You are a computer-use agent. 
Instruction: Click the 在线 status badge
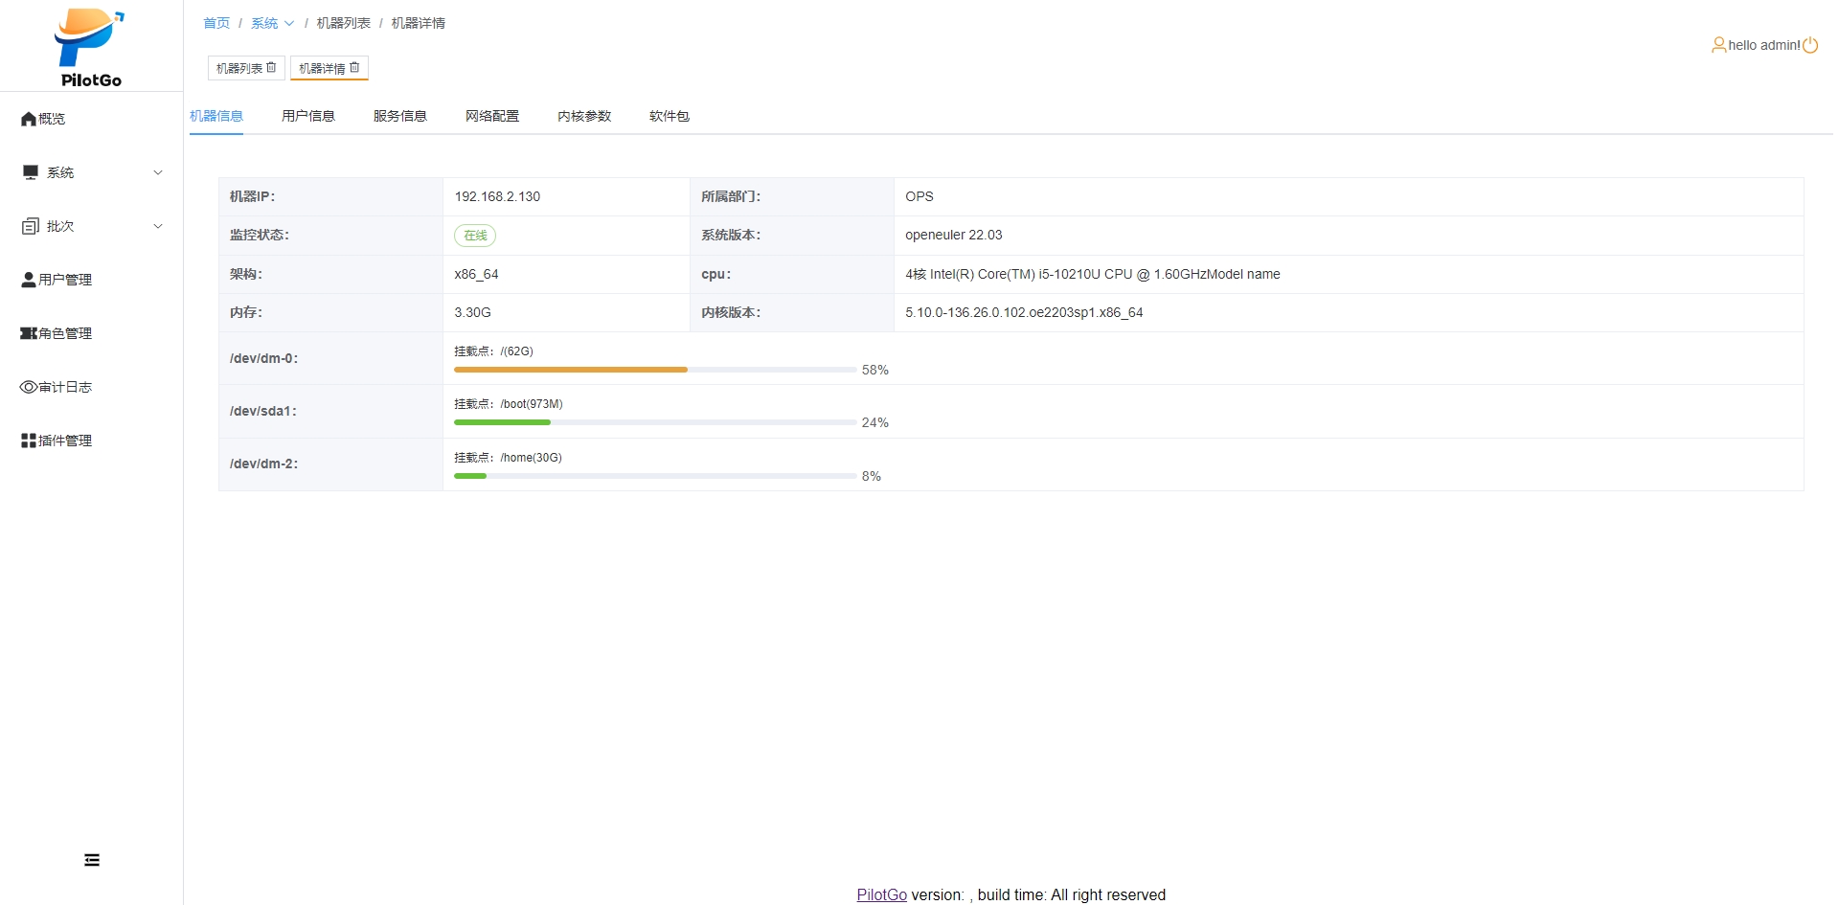[x=475, y=236]
